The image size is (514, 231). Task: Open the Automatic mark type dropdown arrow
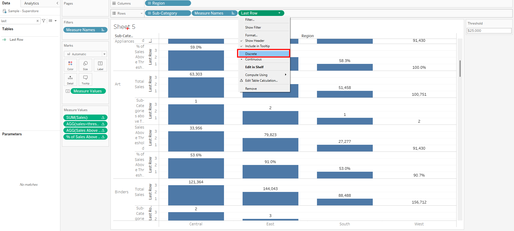104,54
